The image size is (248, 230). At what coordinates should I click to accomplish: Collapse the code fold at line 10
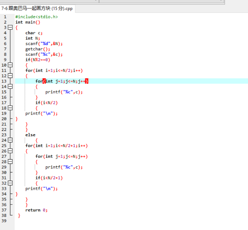click(10, 65)
